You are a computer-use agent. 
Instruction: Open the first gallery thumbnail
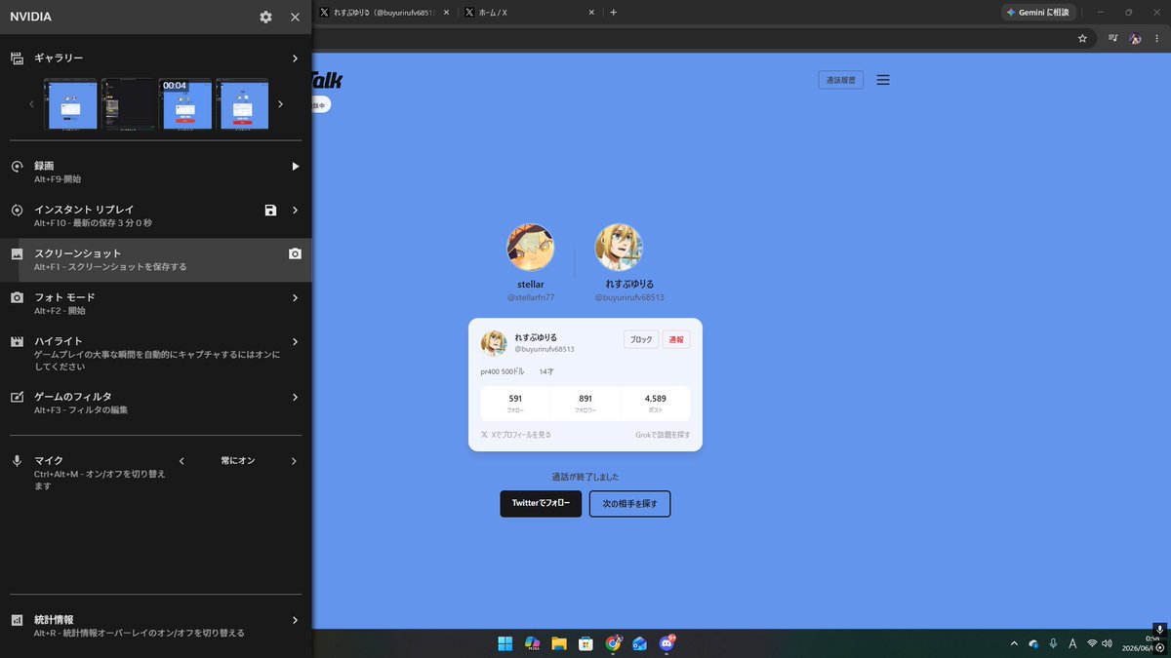pyautogui.click(x=71, y=104)
